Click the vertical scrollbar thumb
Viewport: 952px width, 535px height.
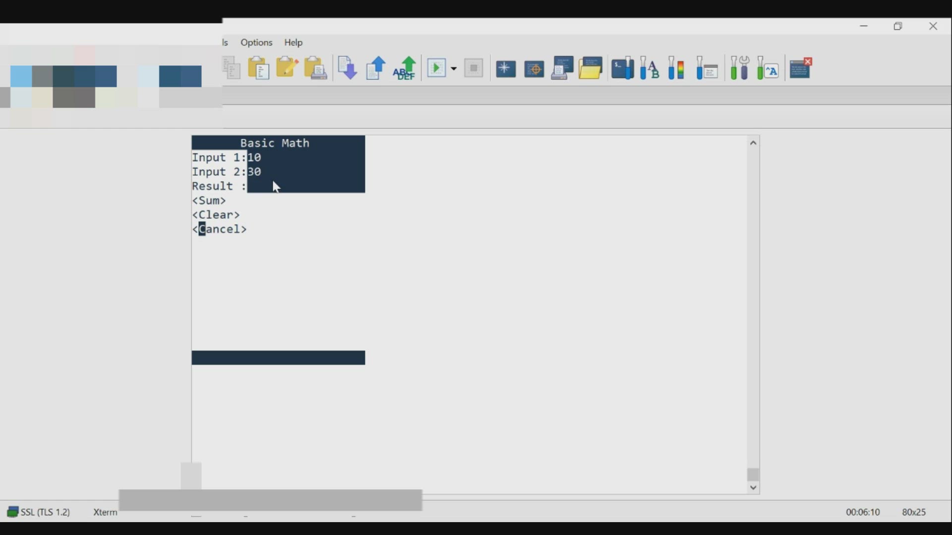pos(753,475)
